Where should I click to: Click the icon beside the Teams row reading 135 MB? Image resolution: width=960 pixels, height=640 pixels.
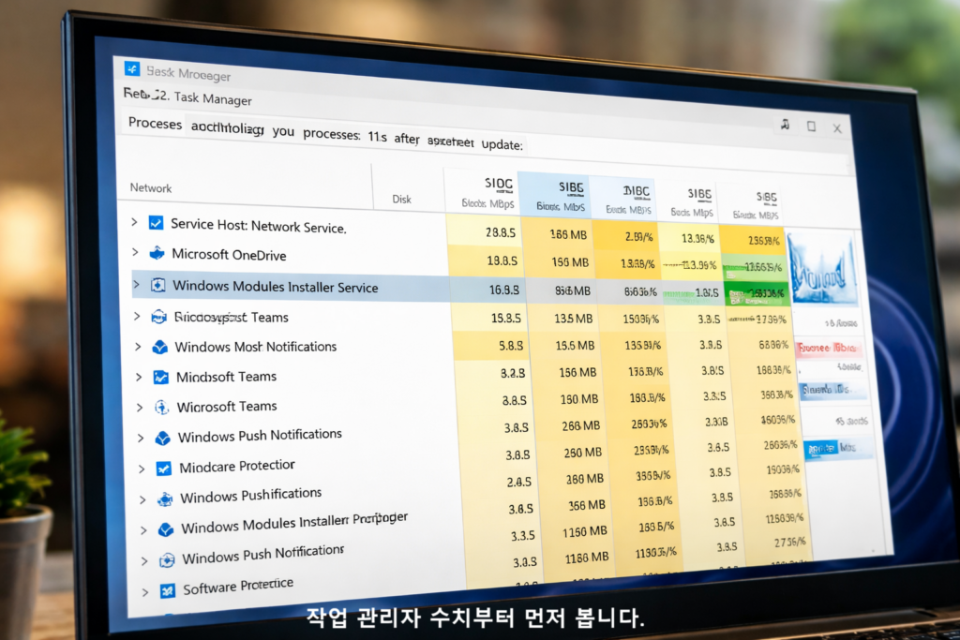(x=159, y=317)
